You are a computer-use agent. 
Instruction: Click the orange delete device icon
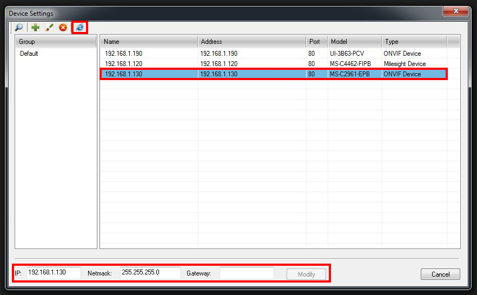click(63, 28)
